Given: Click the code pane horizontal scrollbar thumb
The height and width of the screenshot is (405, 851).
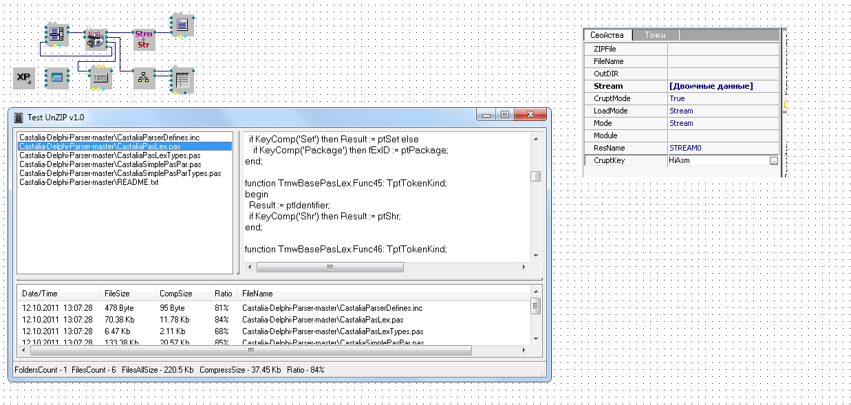Looking at the screenshot, I should (330, 267).
